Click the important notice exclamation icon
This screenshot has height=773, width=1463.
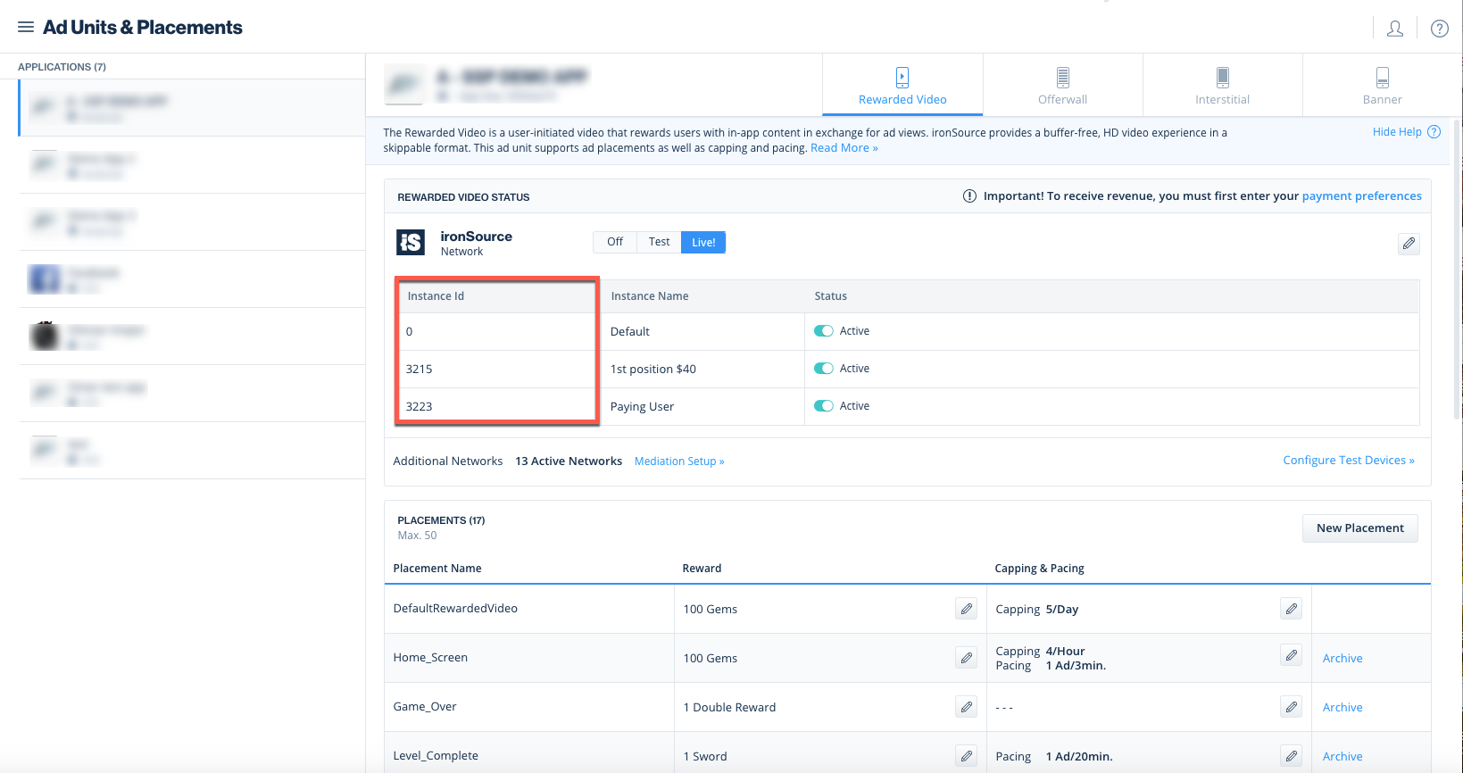(969, 196)
